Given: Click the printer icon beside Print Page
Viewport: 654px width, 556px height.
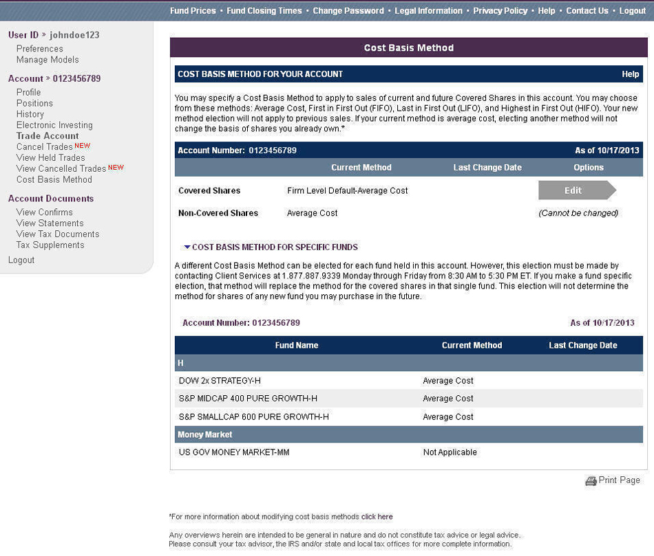Looking at the screenshot, I should pyautogui.click(x=591, y=481).
